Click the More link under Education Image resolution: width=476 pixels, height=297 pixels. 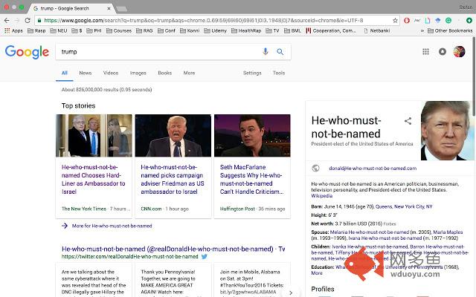pyautogui.click(x=317, y=273)
